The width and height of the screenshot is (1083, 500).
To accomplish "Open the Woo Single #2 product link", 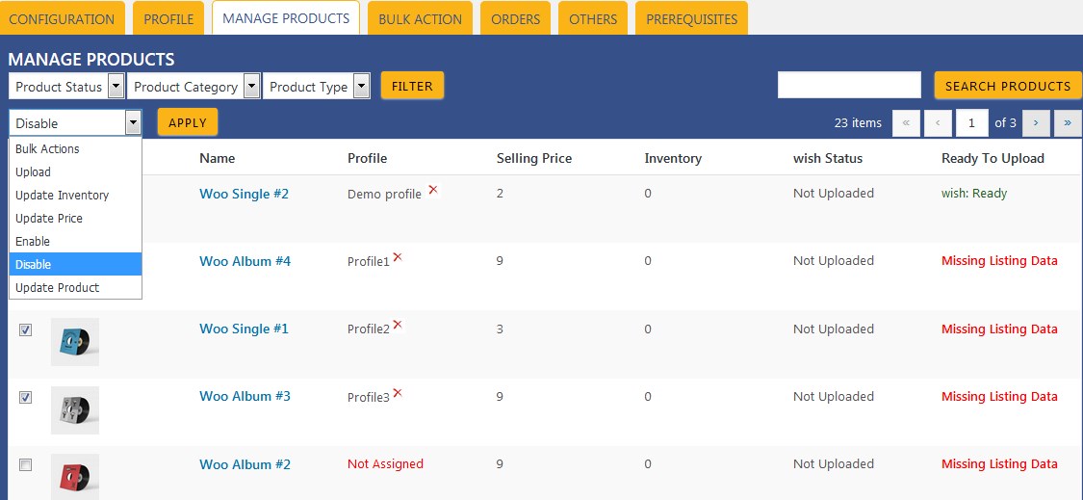I will [244, 194].
